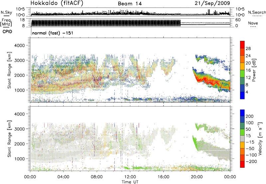
Task: Click the 'Hokkaido (fitACF)' title text
Action: [x=57, y=3]
